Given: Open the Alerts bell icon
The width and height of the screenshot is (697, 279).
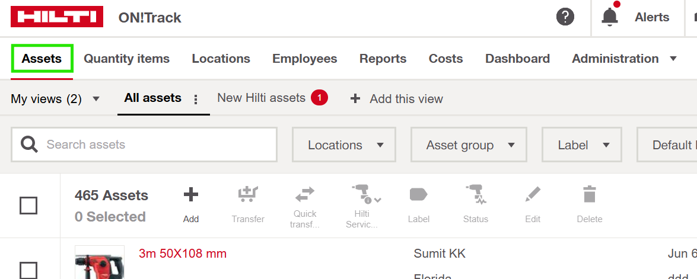Looking at the screenshot, I should pyautogui.click(x=610, y=17).
